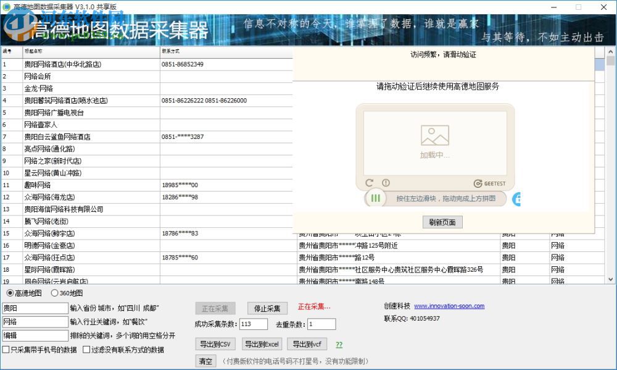Export data with the 导出到CSV button
This screenshot has height=370, width=617.
pyautogui.click(x=215, y=344)
